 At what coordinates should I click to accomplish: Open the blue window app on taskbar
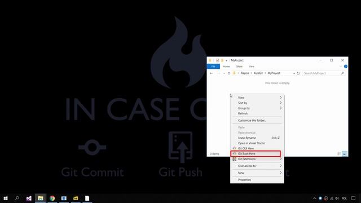pyautogui.click(x=64, y=198)
